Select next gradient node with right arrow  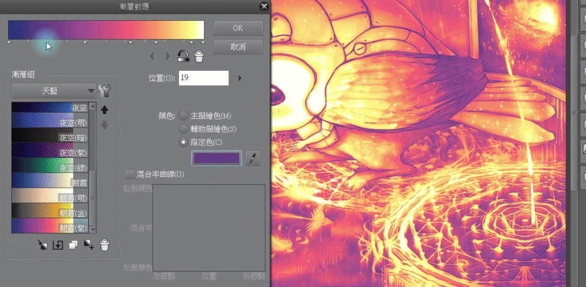point(167,57)
